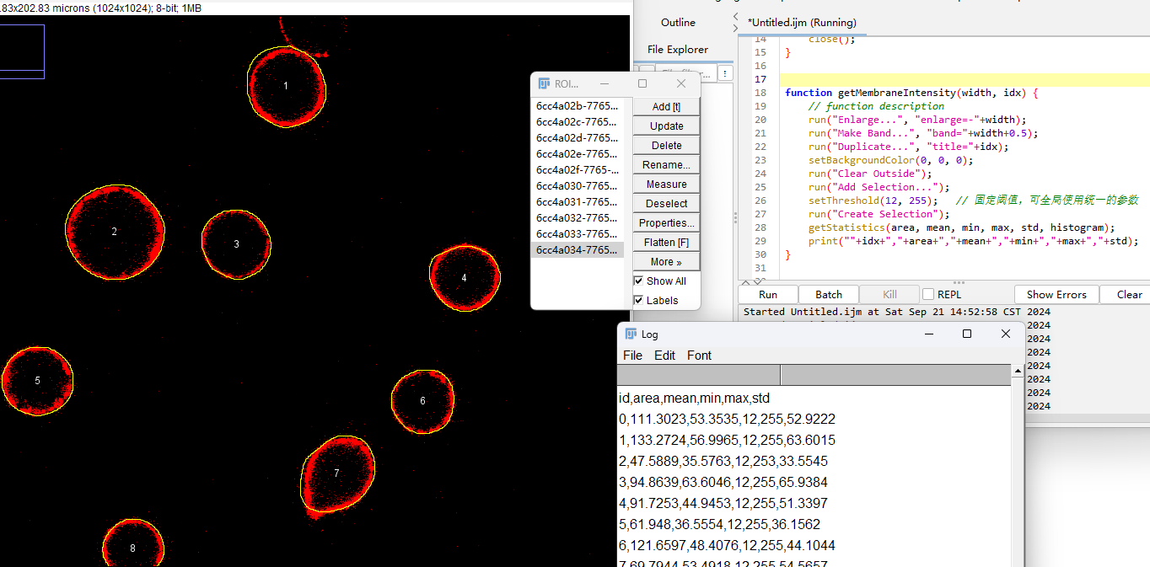Viewport: 1150px width, 567px height.
Task: Open the Font menu in Log window
Action: (699, 356)
